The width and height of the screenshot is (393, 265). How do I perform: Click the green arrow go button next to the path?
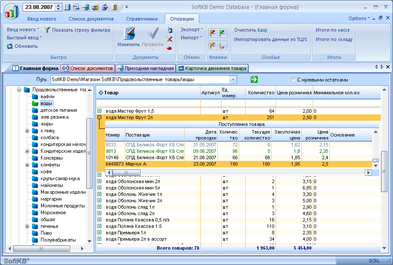pos(254,79)
